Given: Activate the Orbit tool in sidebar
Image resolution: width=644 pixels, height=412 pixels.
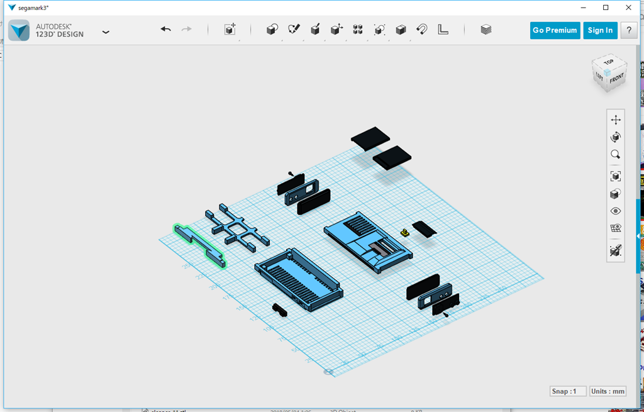Looking at the screenshot, I should 615,136.
